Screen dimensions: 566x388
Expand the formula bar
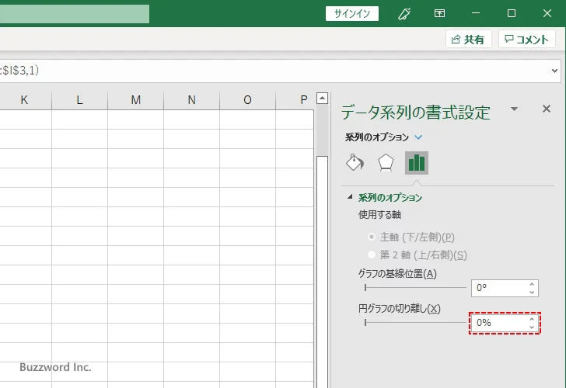pyautogui.click(x=554, y=71)
